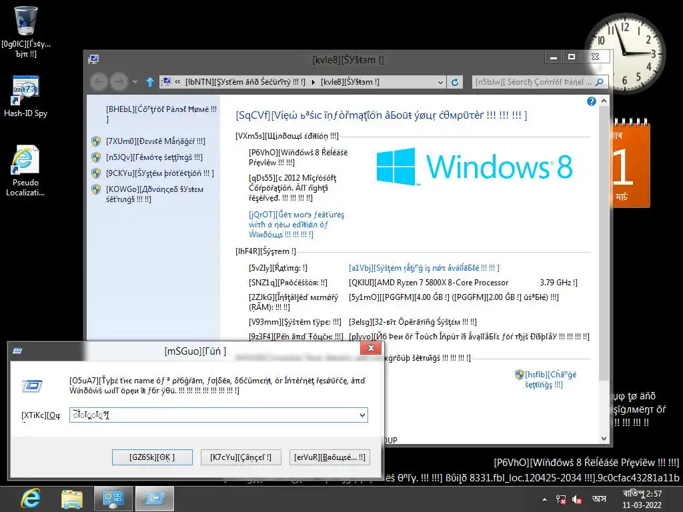Open Internet Explorer from the taskbar
The image size is (683, 512).
tap(31, 499)
